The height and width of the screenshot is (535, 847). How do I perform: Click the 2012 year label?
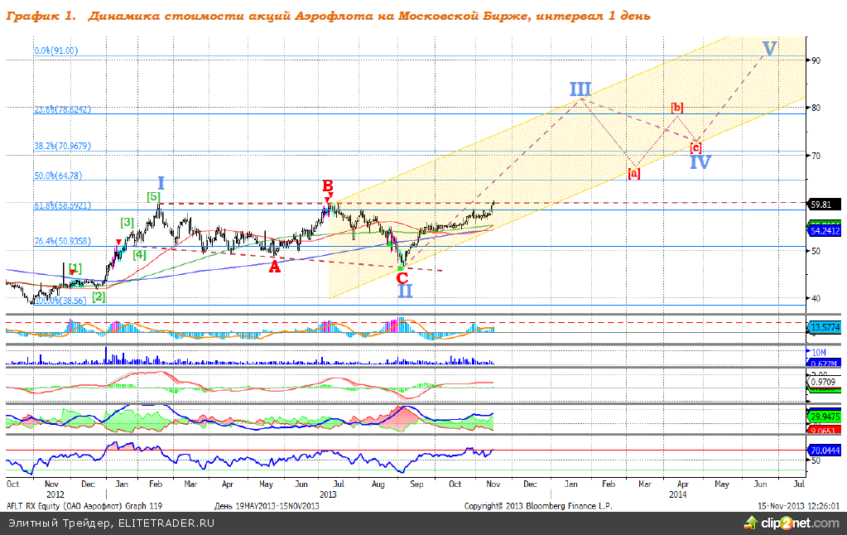(x=55, y=494)
